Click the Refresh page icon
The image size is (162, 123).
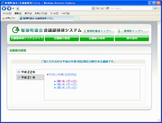click(x=97, y=8)
